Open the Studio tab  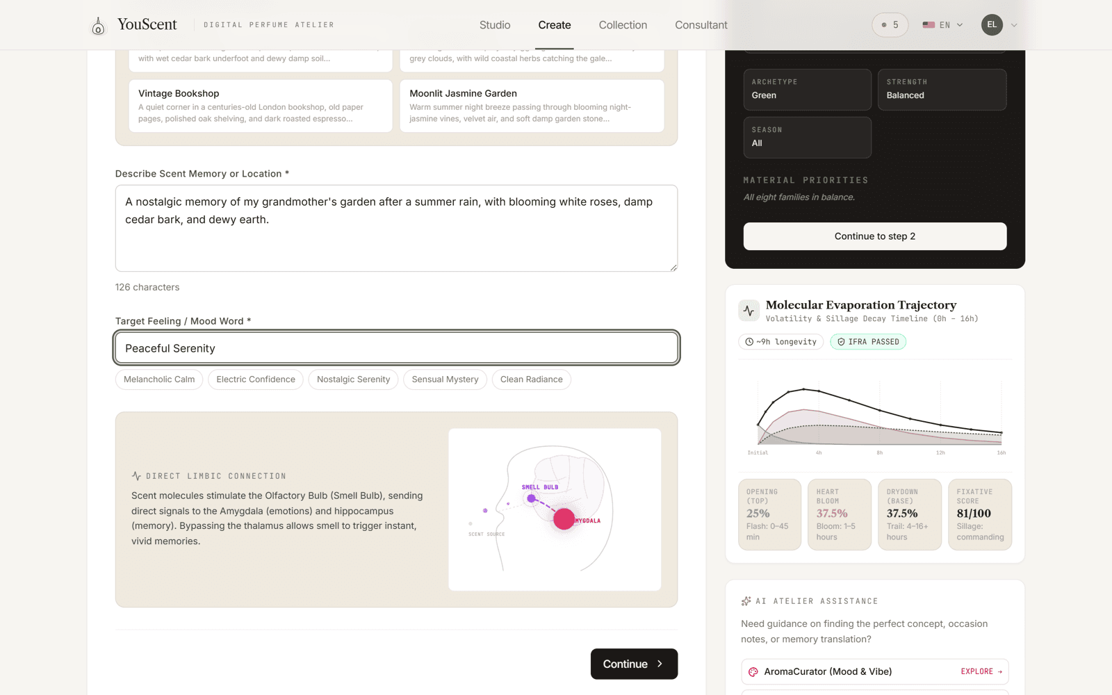(x=495, y=25)
